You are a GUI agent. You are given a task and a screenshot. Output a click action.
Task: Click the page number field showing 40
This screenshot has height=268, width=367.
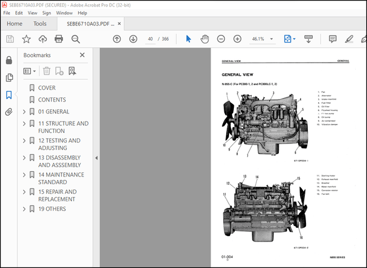click(x=150, y=39)
